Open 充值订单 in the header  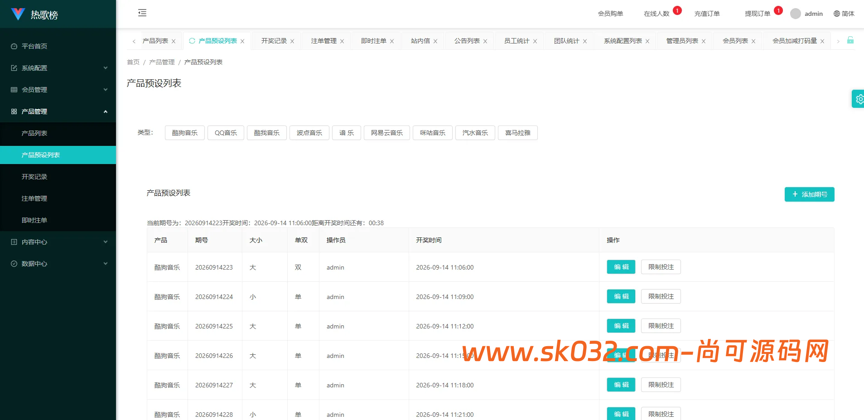[707, 14]
